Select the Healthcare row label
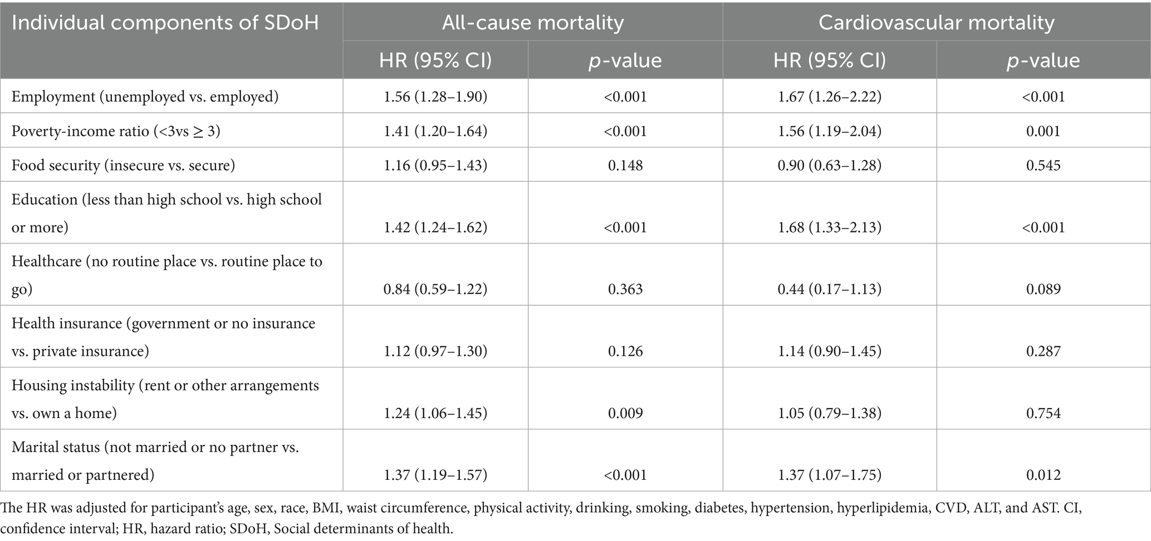 tap(166, 275)
